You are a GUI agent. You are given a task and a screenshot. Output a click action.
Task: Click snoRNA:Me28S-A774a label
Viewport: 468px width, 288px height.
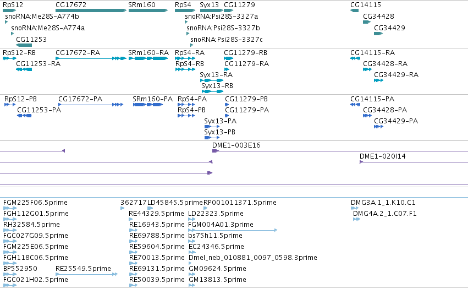(x=48, y=28)
